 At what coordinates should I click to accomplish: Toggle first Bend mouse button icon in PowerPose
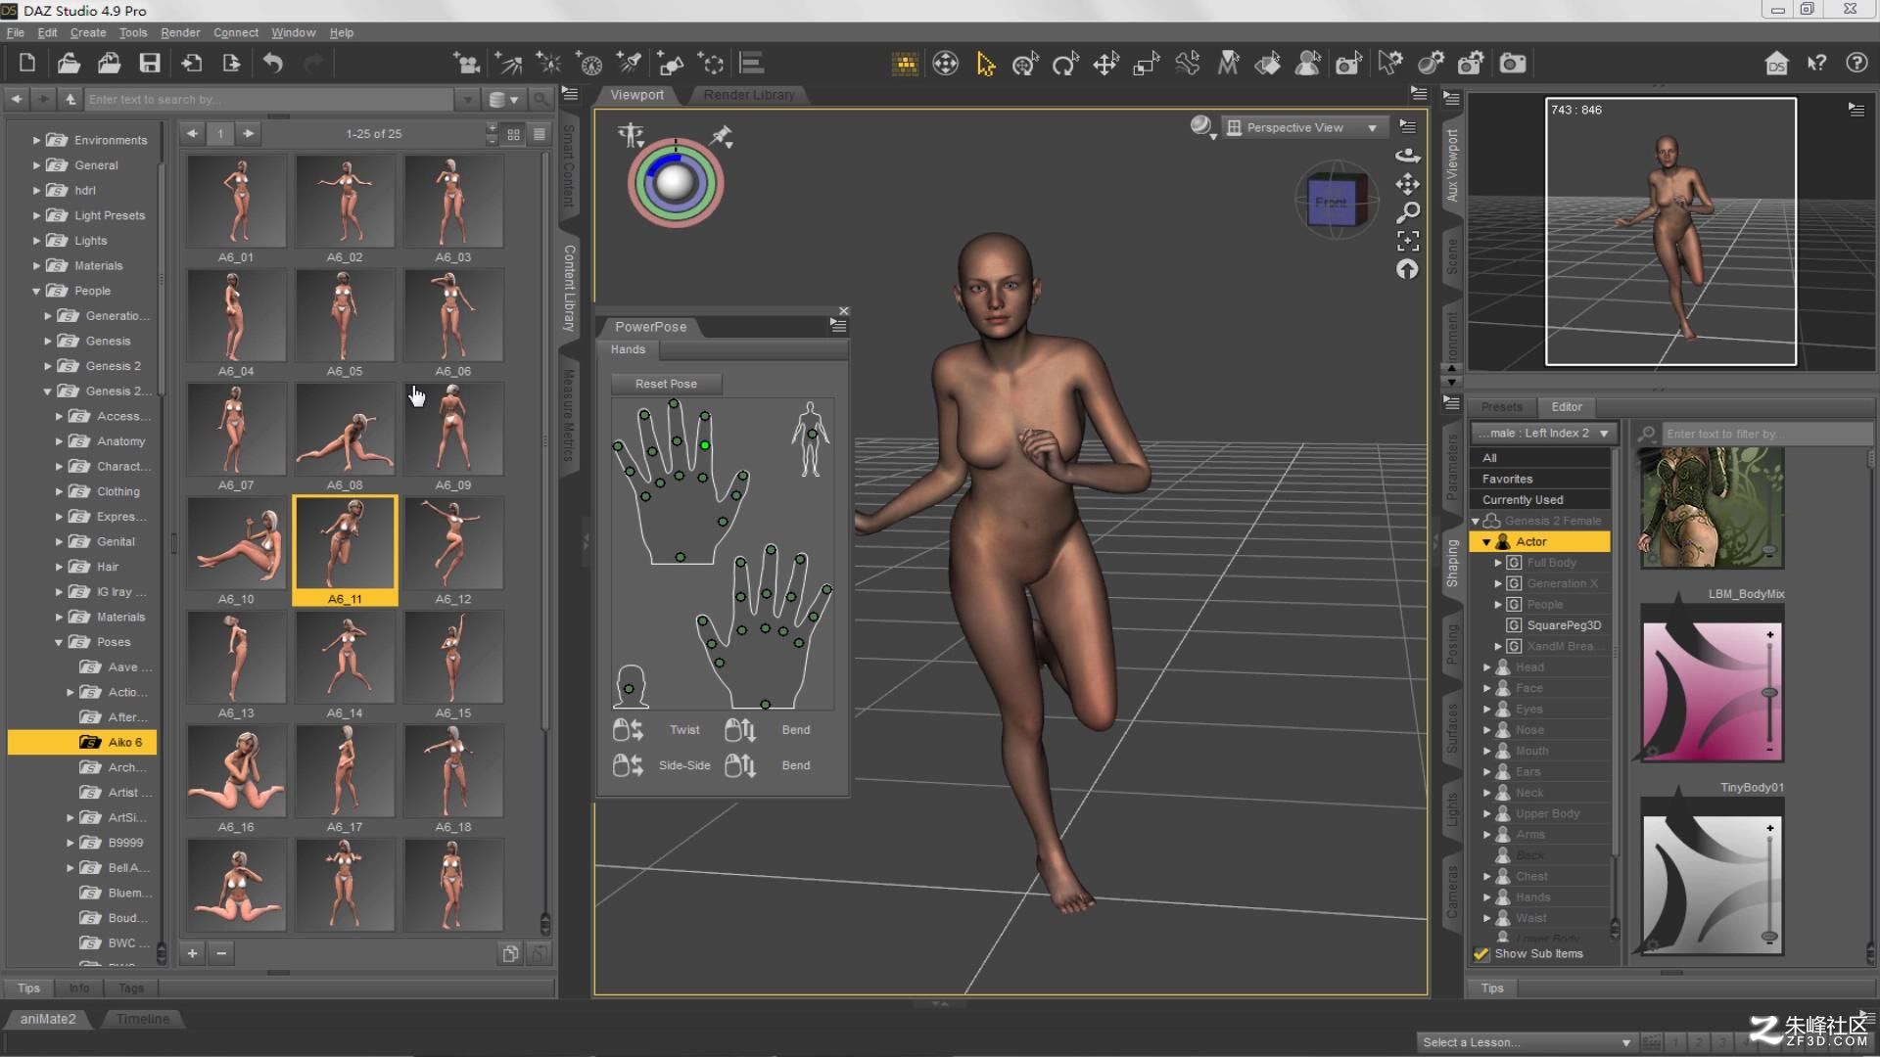pyautogui.click(x=740, y=730)
